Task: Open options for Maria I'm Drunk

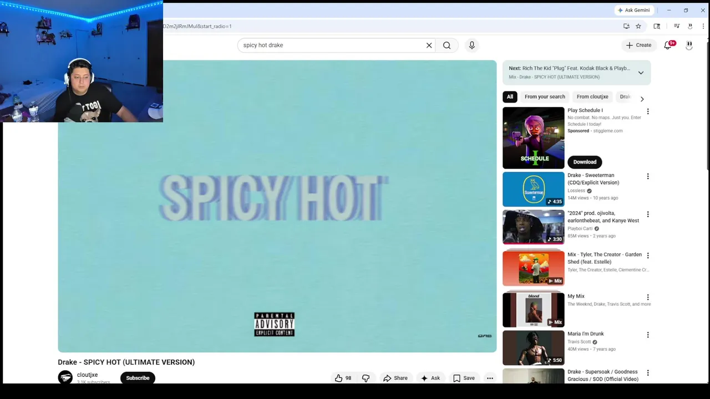Action: click(647, 335)
